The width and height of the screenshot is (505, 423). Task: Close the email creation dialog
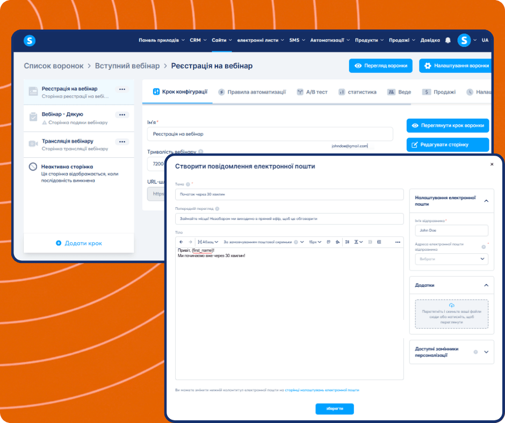point(492,164)
